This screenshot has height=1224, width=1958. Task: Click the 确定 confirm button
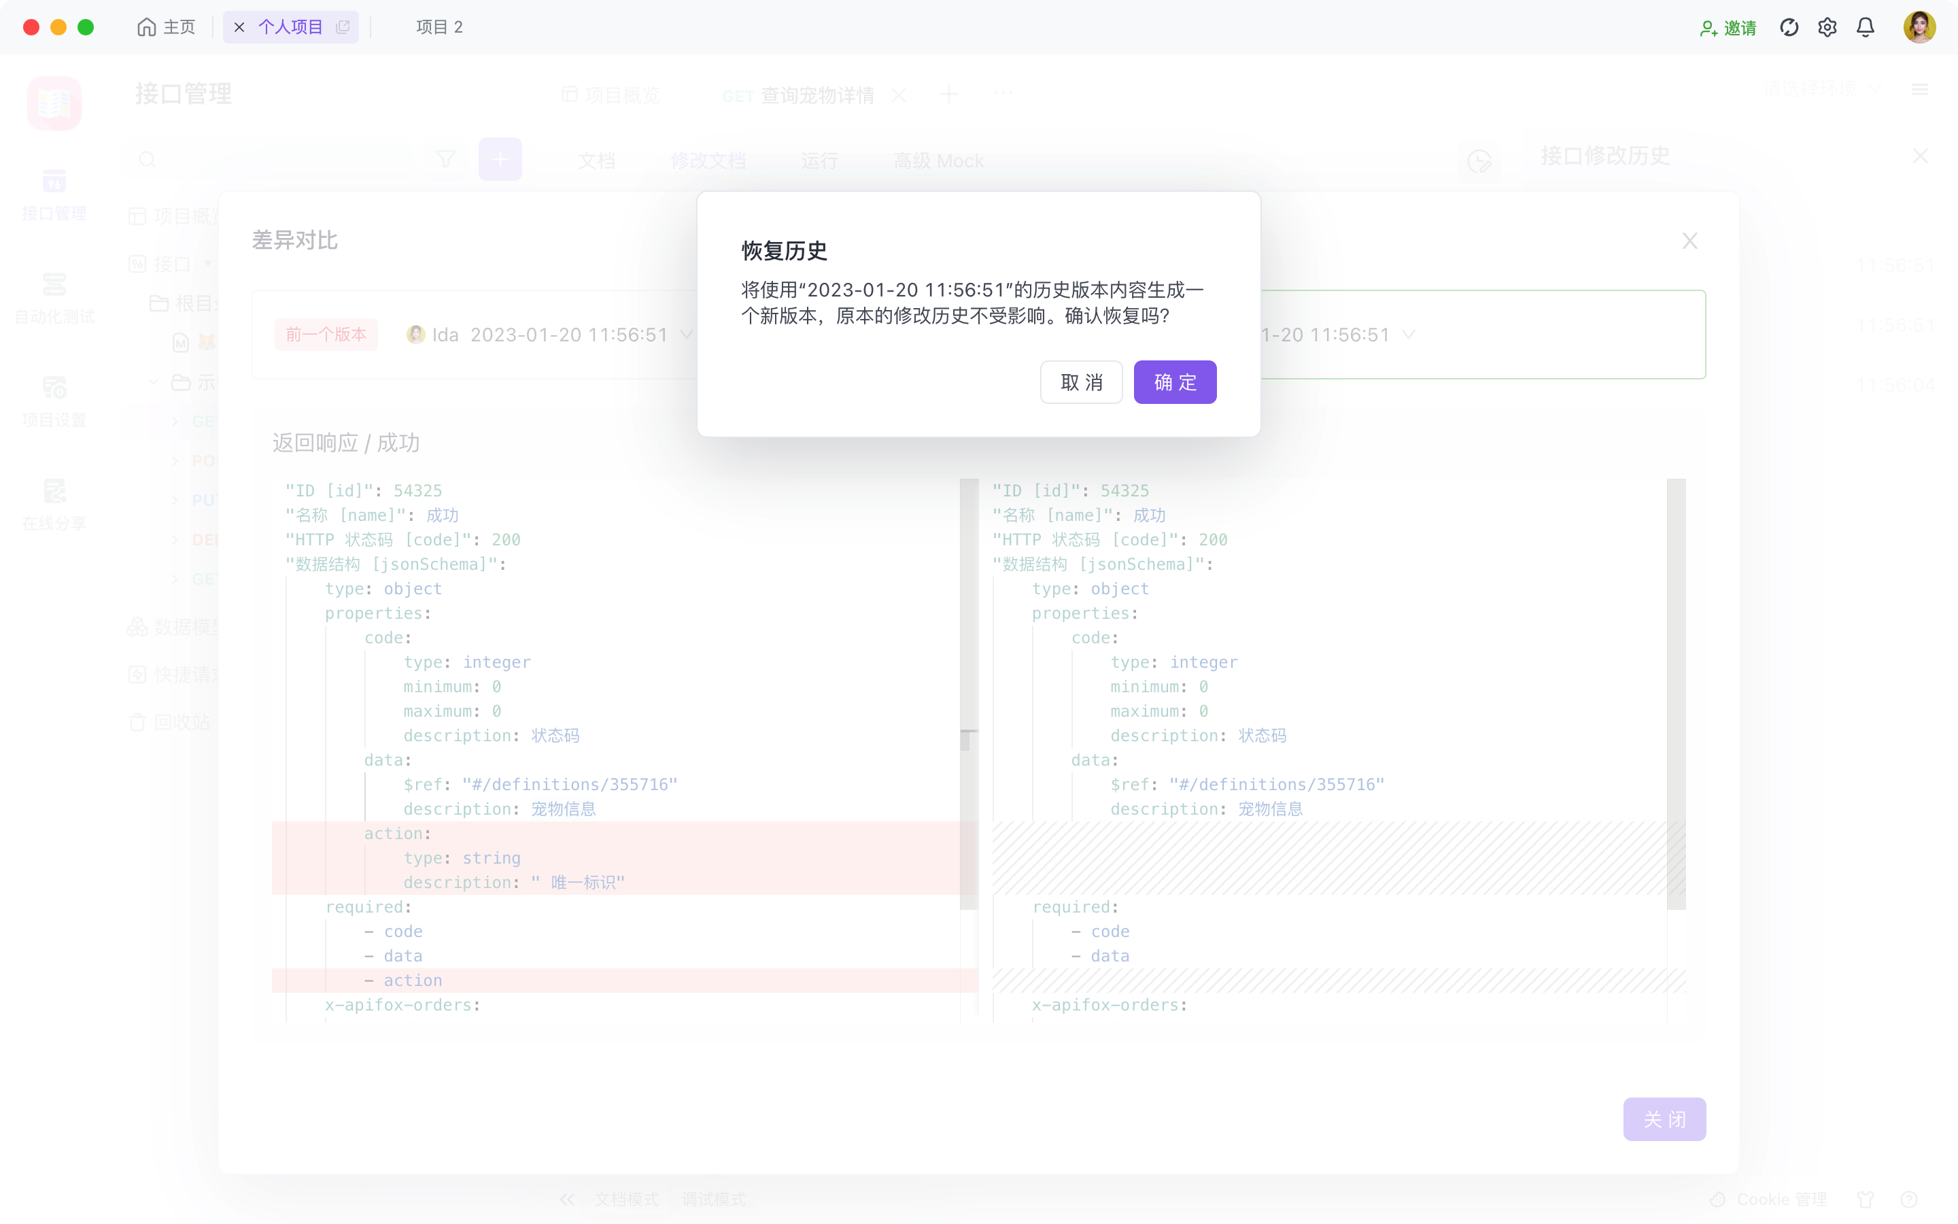tap(1174, 382)
